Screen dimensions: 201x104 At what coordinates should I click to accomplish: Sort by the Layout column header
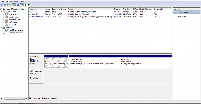(x=47, y=9)
